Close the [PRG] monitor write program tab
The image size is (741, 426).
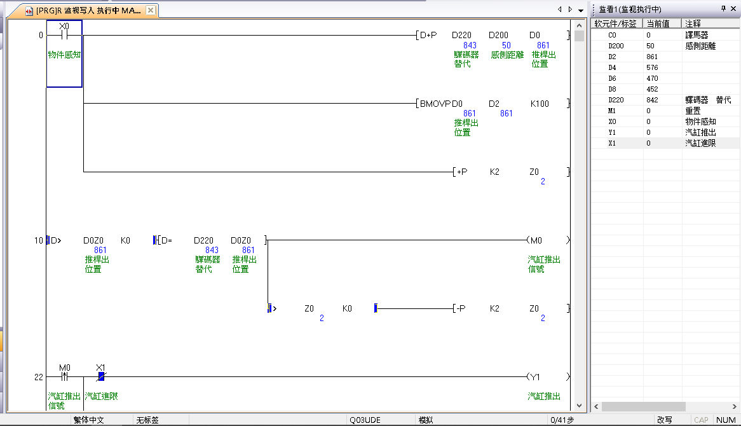pos(151,11)
